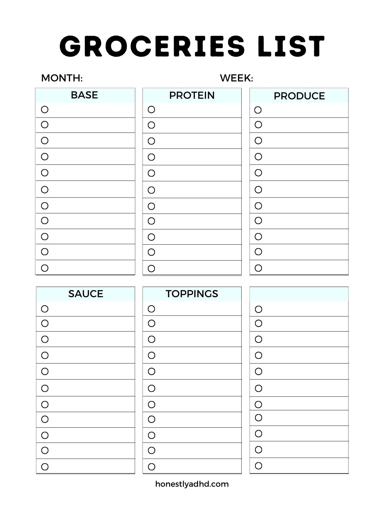Check the first circle under BASE
384x513 pixels.
click(x=45, y=110)
